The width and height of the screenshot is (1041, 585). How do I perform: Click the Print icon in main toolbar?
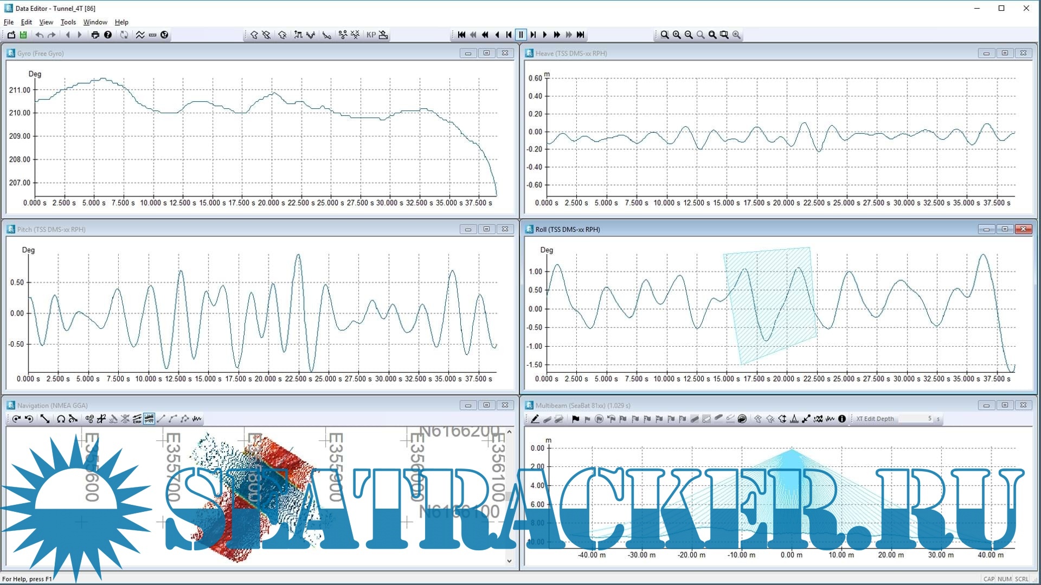(x=95, y=35)
